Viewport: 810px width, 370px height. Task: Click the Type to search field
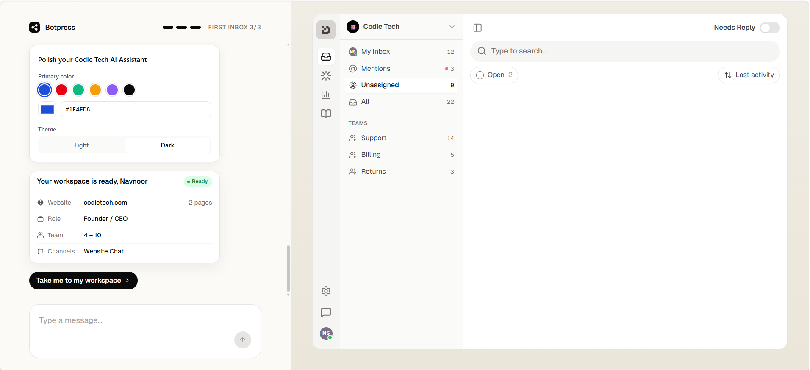pyautogui.click(x=625, y=51)
